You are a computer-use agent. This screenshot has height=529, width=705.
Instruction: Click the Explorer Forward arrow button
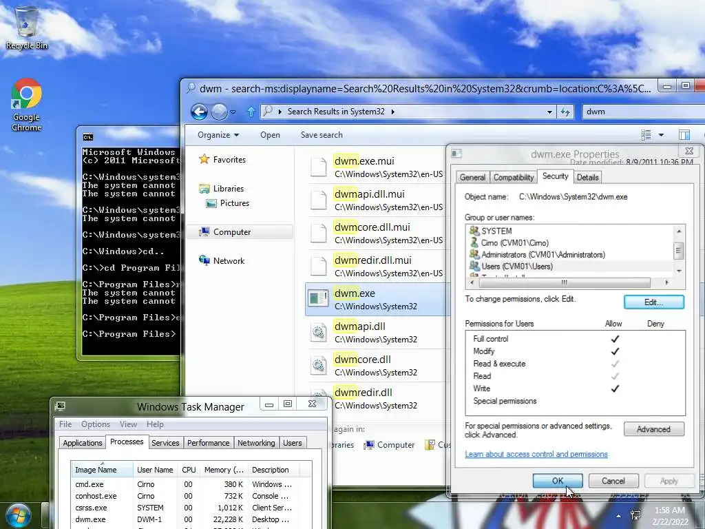219,112
